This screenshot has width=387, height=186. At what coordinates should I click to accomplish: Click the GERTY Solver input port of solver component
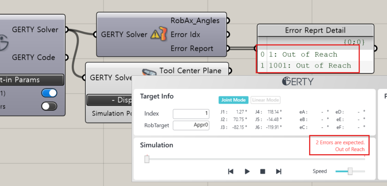(x=96, y=34)
